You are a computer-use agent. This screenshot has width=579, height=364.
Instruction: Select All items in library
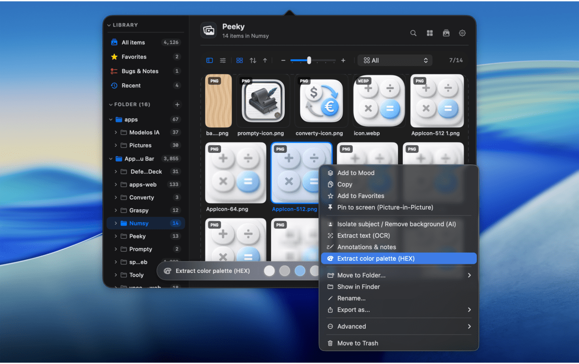[x=146, y=42]
